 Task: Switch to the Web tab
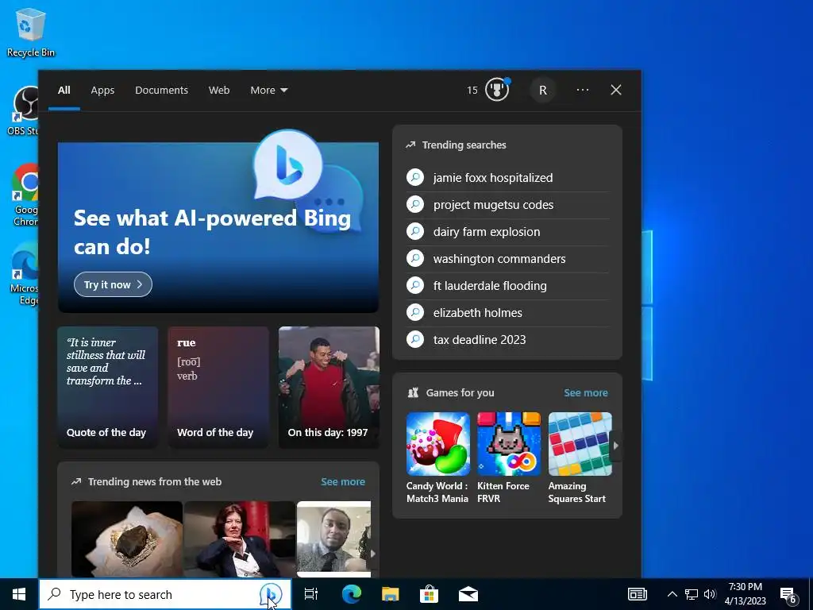tap(219, 90)
